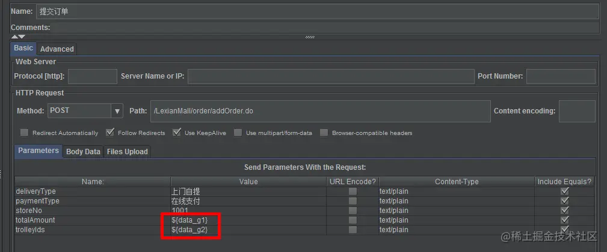Enable Use multipart/form-data checkbox
Screen dimensions: 607x252
coord(238,133)
